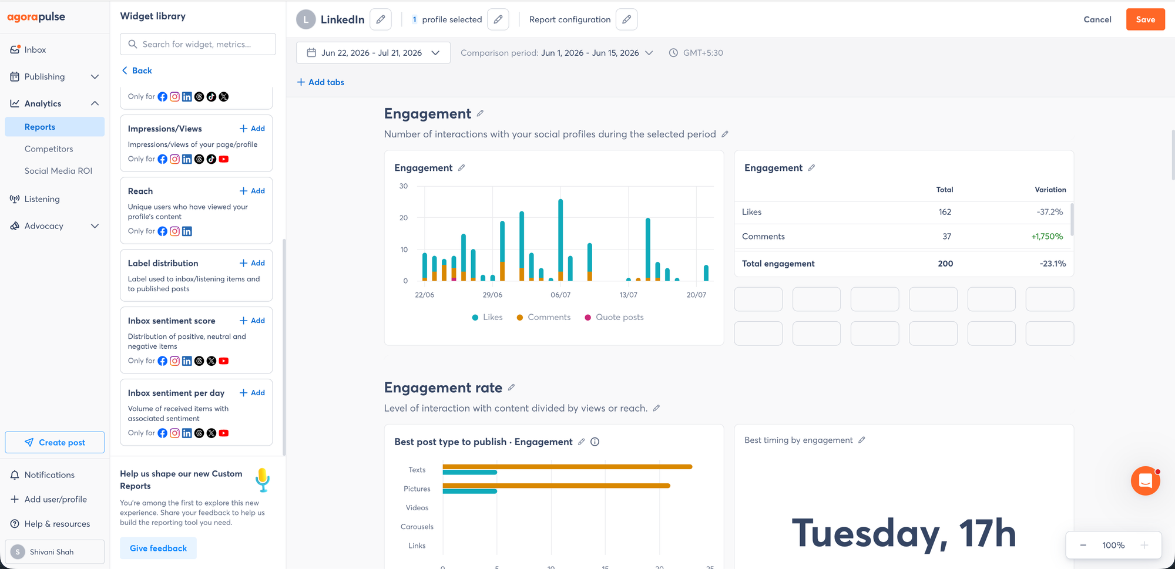
Task: Add the Inbox sentiment per day widget
Action: 252,393
